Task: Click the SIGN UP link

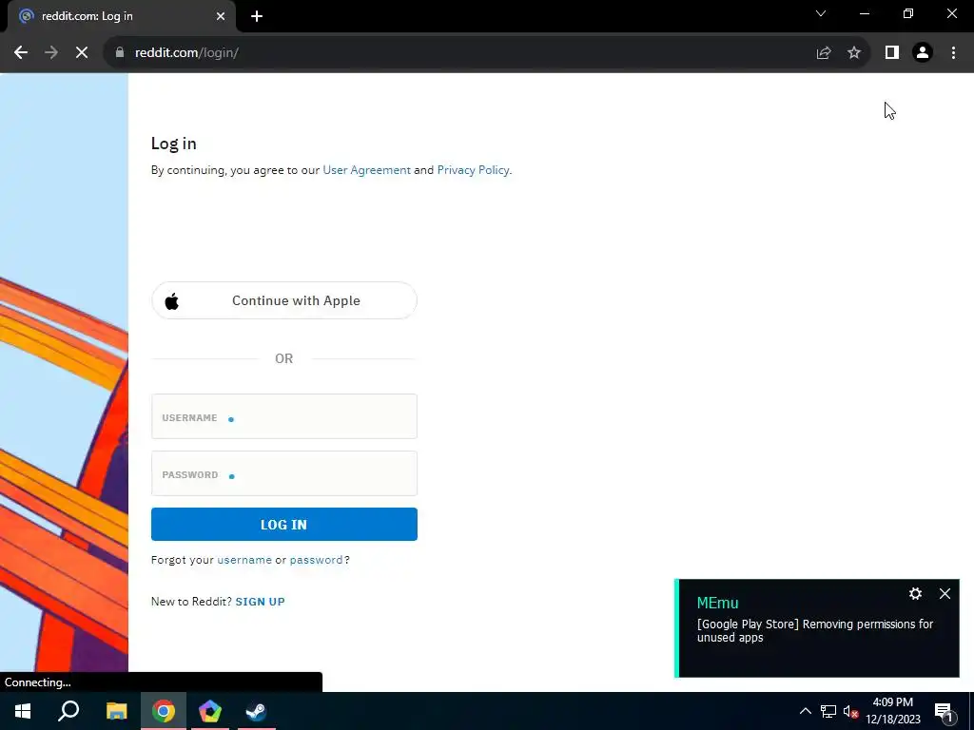Action: coord(261,602)
